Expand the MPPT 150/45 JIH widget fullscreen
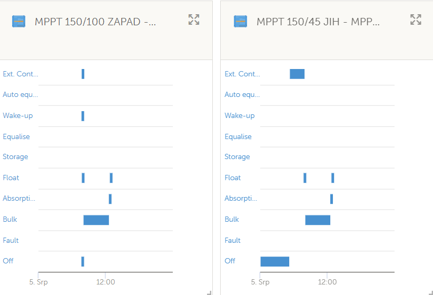 coord(416,19)
